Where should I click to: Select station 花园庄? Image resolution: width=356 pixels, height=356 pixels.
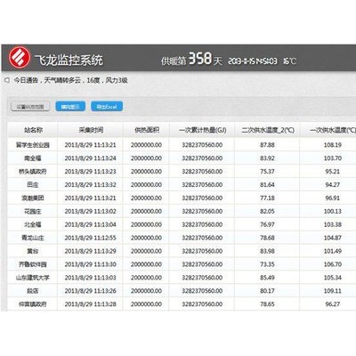pos(33,211)
